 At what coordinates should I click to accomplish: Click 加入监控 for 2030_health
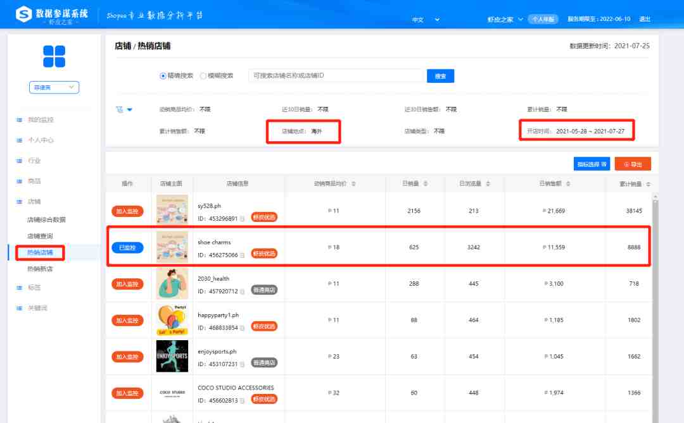(x=127, y=284)
